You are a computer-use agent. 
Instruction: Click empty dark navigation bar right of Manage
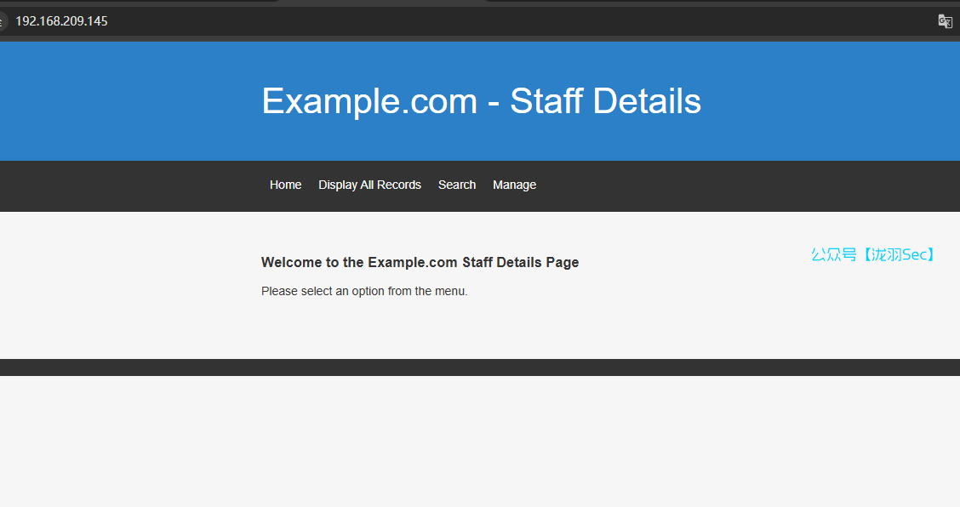pos(723,185)
